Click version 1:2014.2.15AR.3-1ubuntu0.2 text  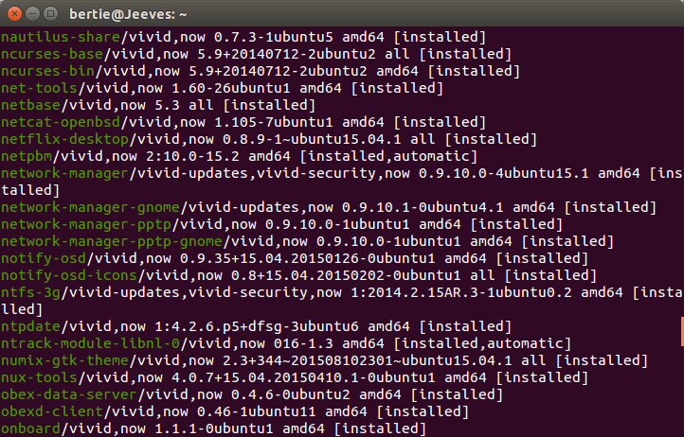point(461,292)
